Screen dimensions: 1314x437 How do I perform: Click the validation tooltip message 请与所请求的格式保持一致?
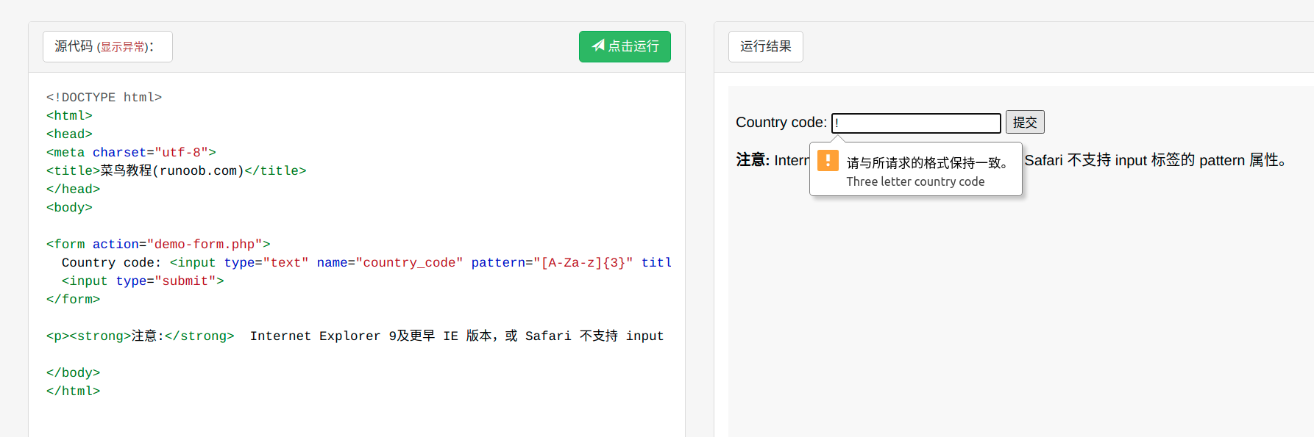(927, 162)
